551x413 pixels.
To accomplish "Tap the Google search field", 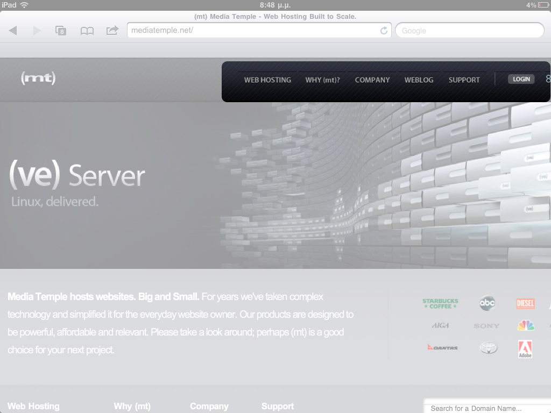I will point(469,31).
